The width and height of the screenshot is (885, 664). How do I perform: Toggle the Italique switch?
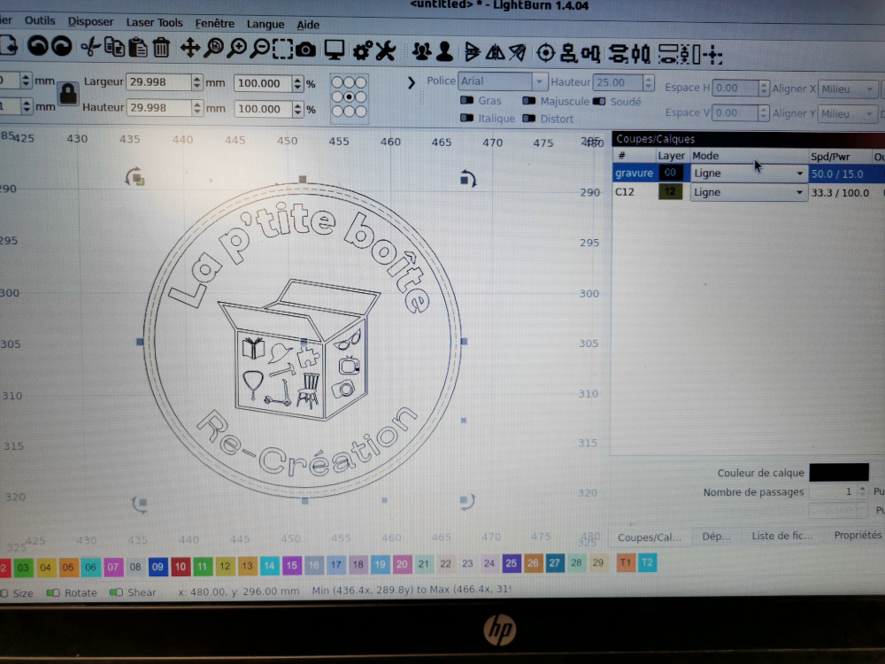click(467, 119)
